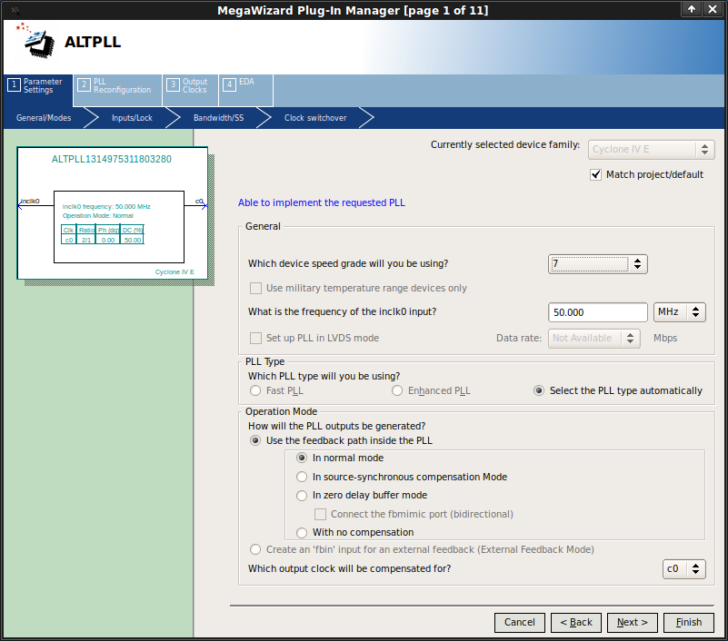
Task: Go back with the < Back button
Action: coord(576,623)
